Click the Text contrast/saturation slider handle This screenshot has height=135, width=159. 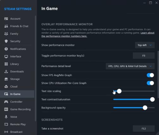click(x=152, y=100)
